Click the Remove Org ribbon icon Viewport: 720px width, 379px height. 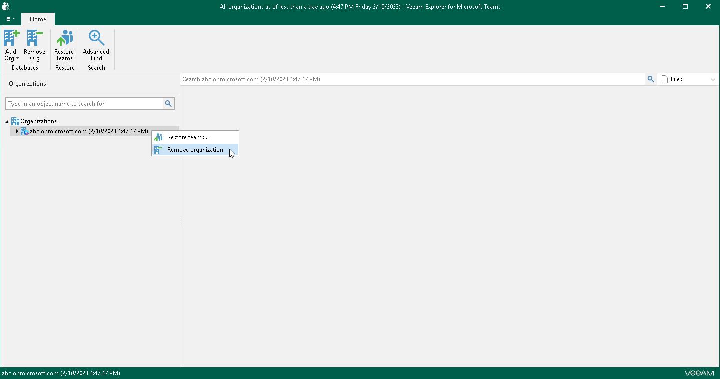[x=34, y=38]
